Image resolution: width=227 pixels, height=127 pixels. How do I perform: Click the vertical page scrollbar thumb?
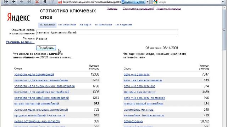(x=225, y=30)
